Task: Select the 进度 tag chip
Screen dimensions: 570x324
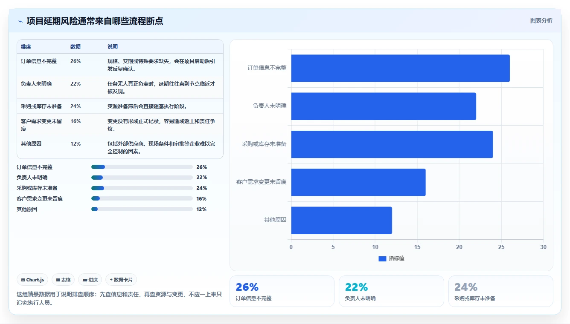Action: click(x=90, y=280)
